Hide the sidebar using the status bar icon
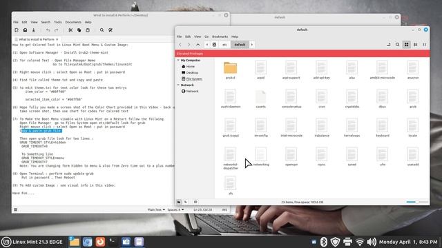Screen dimensions: 442x248 (x=195, y=202)
